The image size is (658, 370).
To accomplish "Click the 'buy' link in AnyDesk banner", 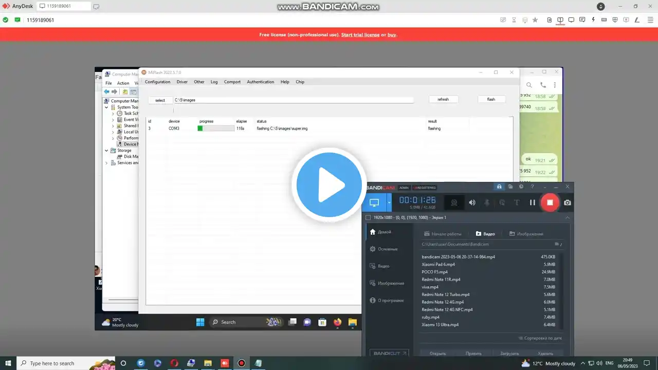I will coord(392,35).
